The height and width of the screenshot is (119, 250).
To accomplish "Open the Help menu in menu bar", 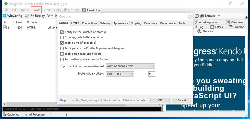I will coord(57,10).
